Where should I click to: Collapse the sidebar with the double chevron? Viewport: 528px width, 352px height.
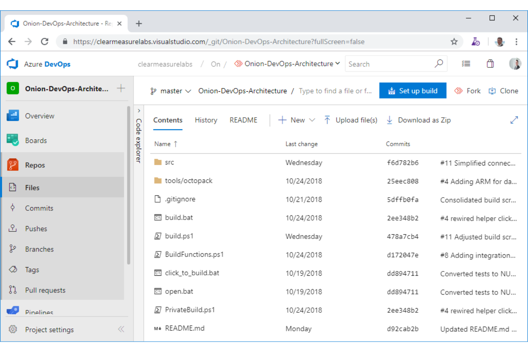[121, 330]
